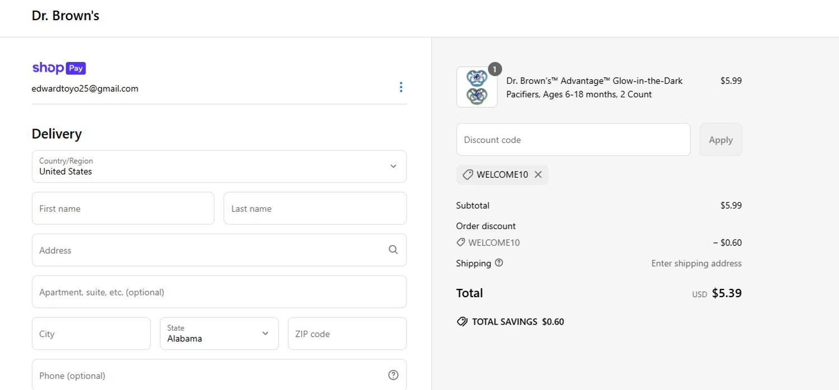The image size is (839, 390).
Task: Click the item quantity badge on product image
Action: (x=494, y=69)
